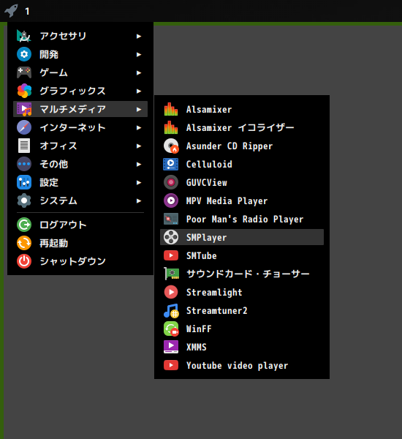This screenshot has height=439, width=402.
Task: Expand the オフィス submenu arrow
Action: pyautogui.click(x=139, y=146)
